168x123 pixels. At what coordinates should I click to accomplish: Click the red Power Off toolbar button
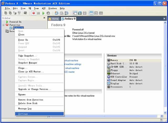pyautogui.click(x=34, y=13)
